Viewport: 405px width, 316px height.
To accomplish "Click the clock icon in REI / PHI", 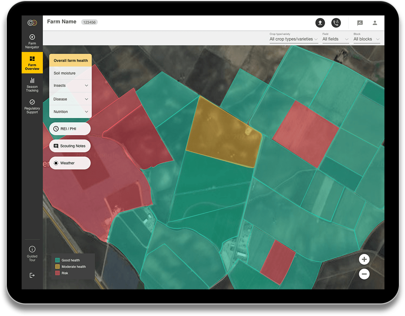I will click(x=56, y=129).
